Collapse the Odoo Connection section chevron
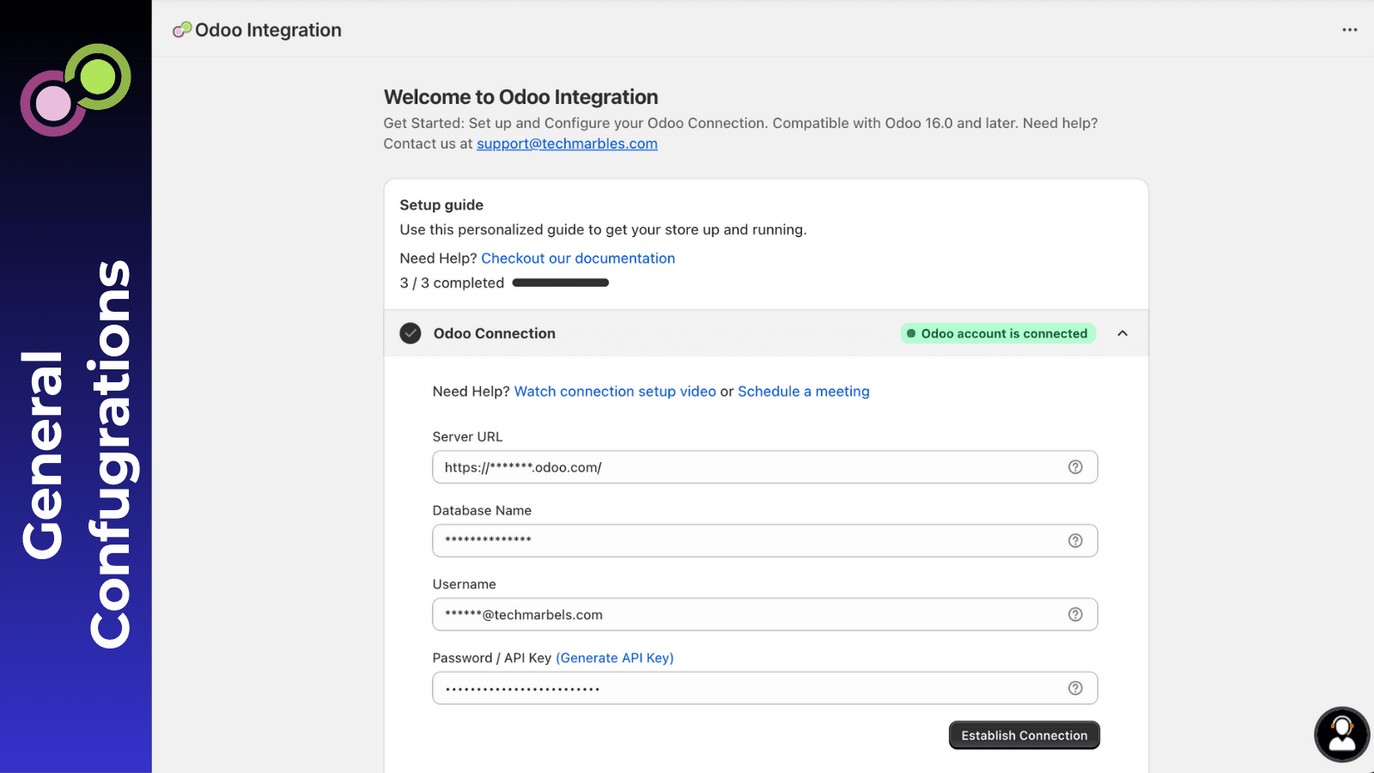 1122,333
